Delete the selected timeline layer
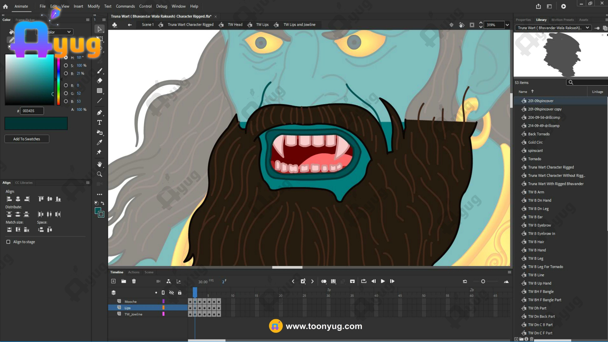This screenshot has height=342, width=608. (134, 281)
